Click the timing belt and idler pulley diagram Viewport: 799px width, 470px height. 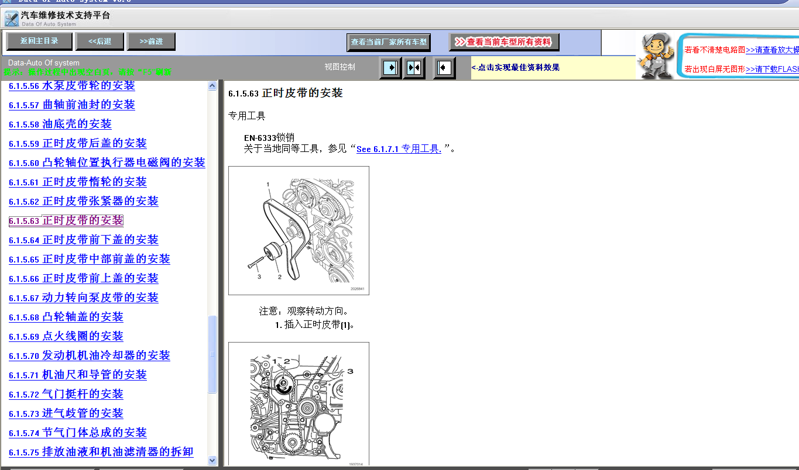coord(299,230)
